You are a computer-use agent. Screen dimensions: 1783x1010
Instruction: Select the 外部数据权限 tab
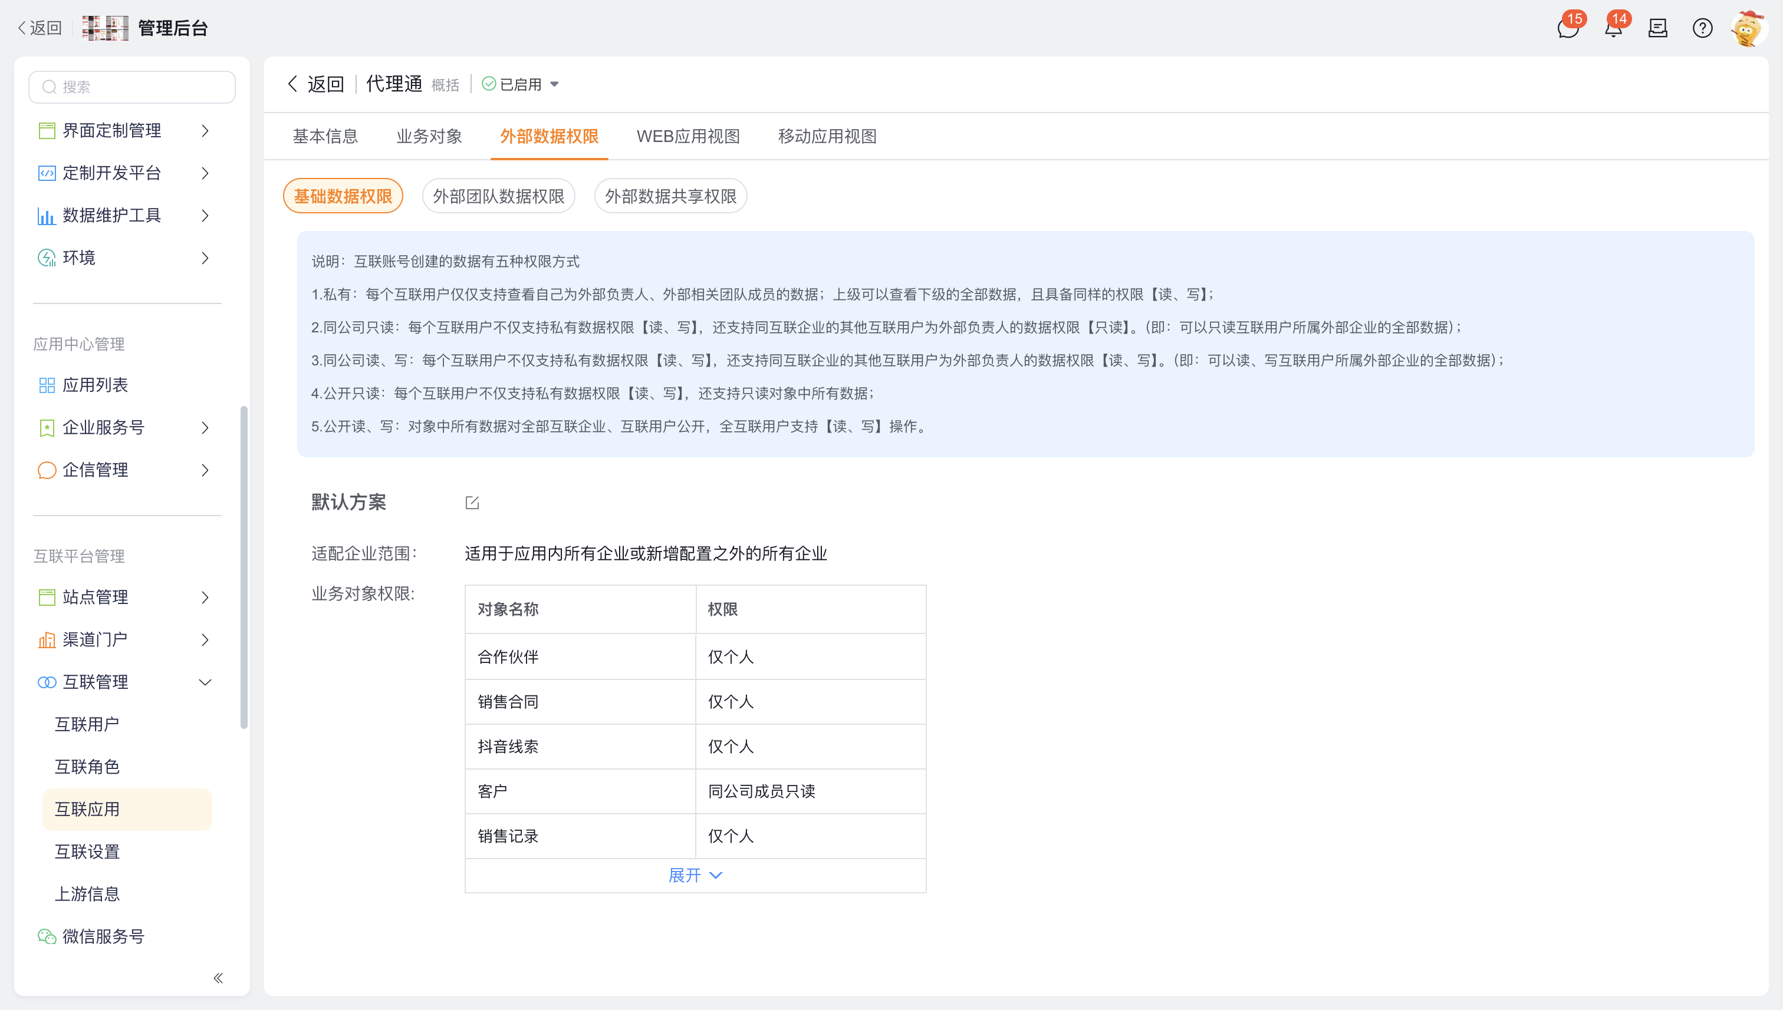tap(549, 137)
